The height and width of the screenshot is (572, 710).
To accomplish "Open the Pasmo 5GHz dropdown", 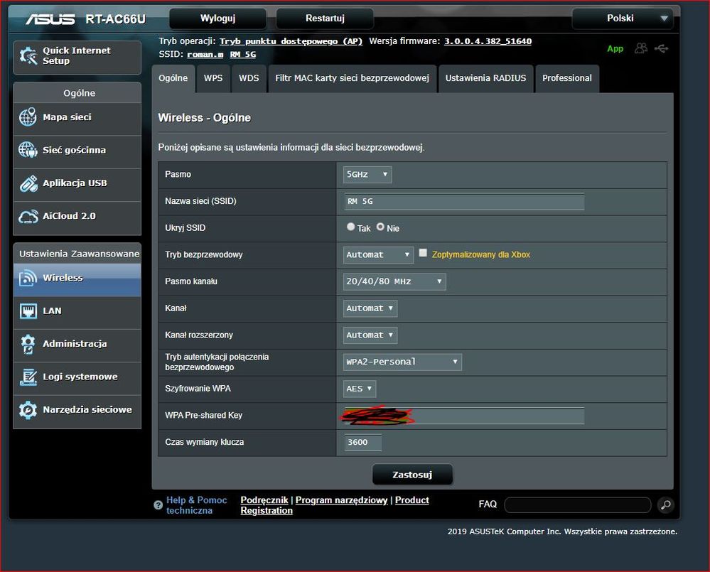I will 367,174.
